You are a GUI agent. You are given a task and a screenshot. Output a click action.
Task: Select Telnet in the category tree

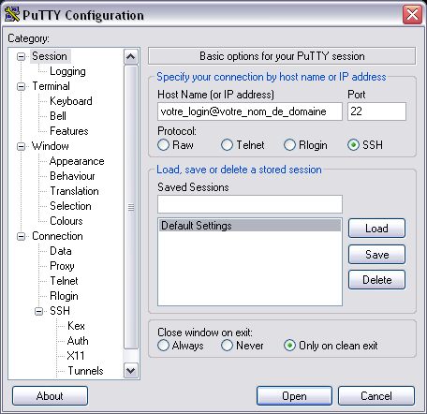click(64, 281)
